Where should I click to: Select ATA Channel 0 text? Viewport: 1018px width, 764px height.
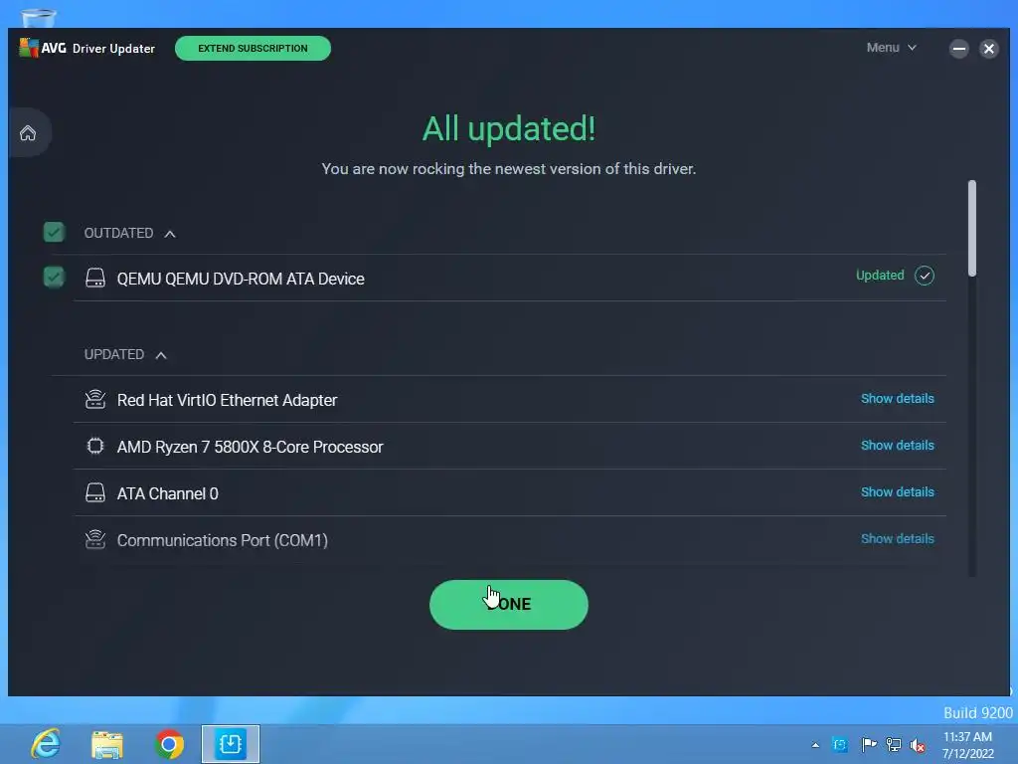pos(167,493)
